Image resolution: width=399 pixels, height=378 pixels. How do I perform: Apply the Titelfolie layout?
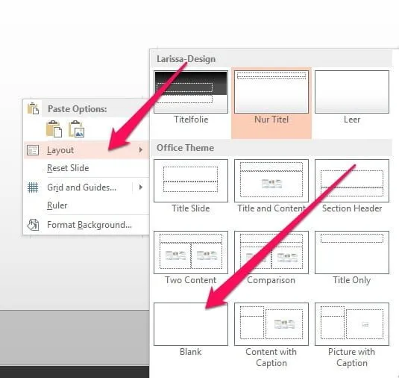coord(191,97)
